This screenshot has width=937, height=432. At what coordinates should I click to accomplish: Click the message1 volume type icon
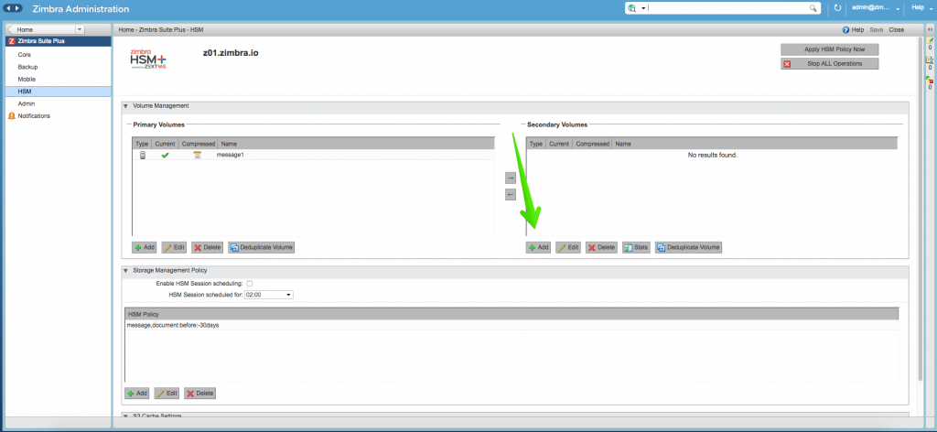[x=142, y=156]
